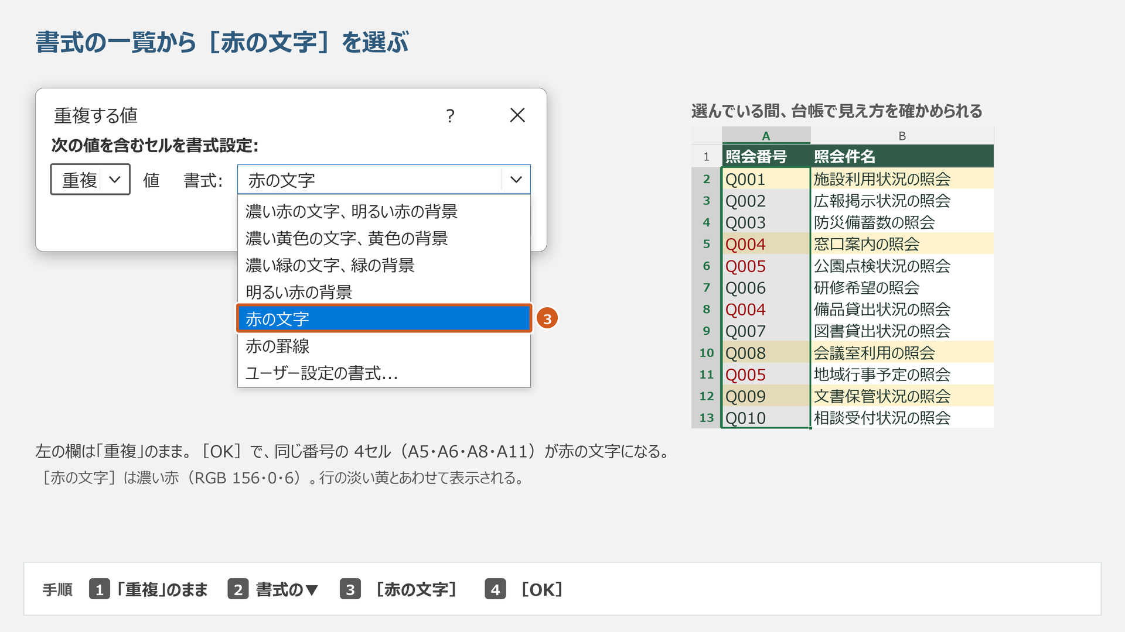Select column A header
The width and height of the screenshot is (1125, 632).
pos(766,136)
